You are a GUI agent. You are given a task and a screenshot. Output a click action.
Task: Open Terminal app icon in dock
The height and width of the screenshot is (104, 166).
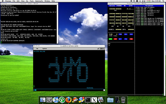tap(88, 100)
